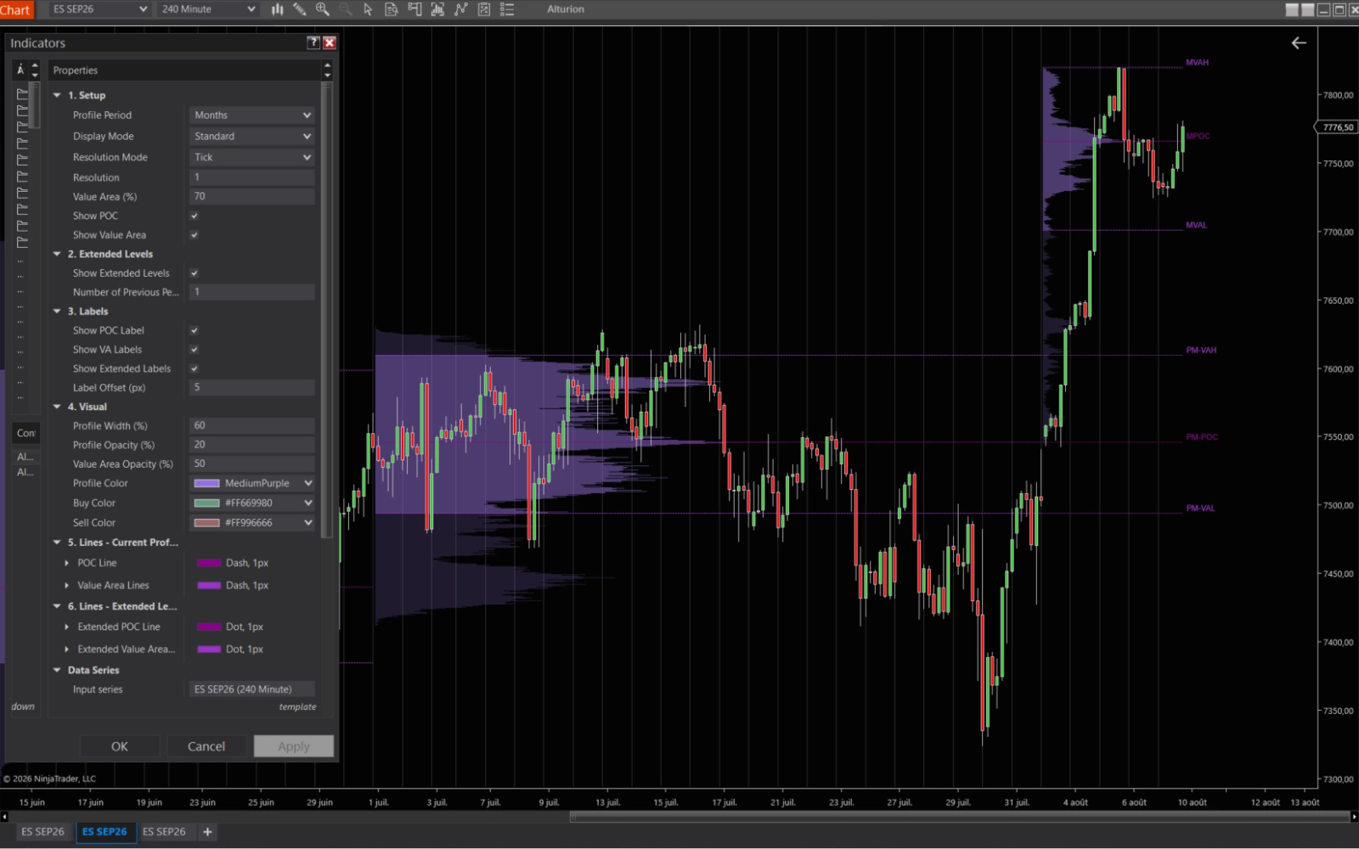Image resolution: width=1359 pixels, height=849 pixels.
Task: Open the Data Box icon in toolbar
Action: [x=392, y=9]
